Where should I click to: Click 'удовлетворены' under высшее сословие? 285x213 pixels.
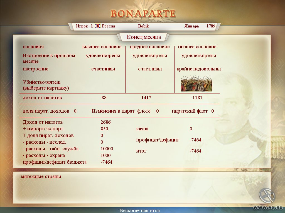coord(103,55)
